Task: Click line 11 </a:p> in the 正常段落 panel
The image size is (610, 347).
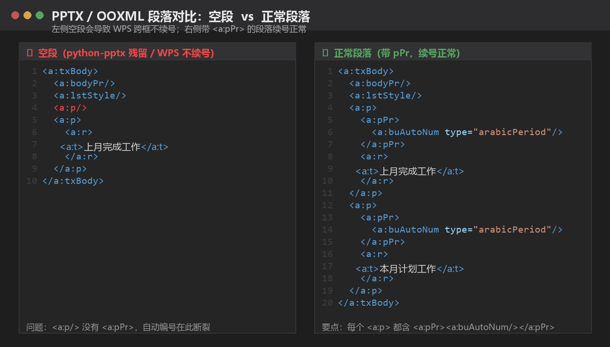Action: point(366,193)
